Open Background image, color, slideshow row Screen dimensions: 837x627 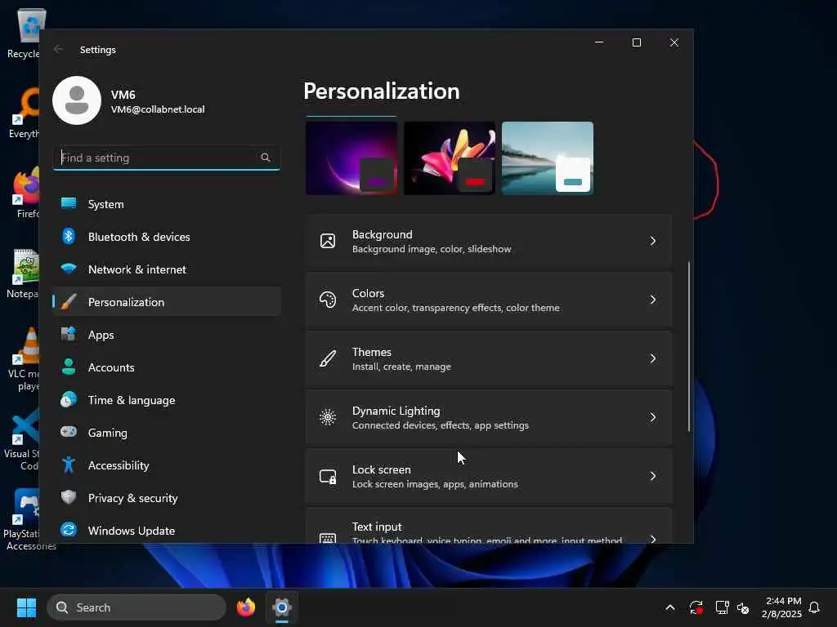(489, 241)
